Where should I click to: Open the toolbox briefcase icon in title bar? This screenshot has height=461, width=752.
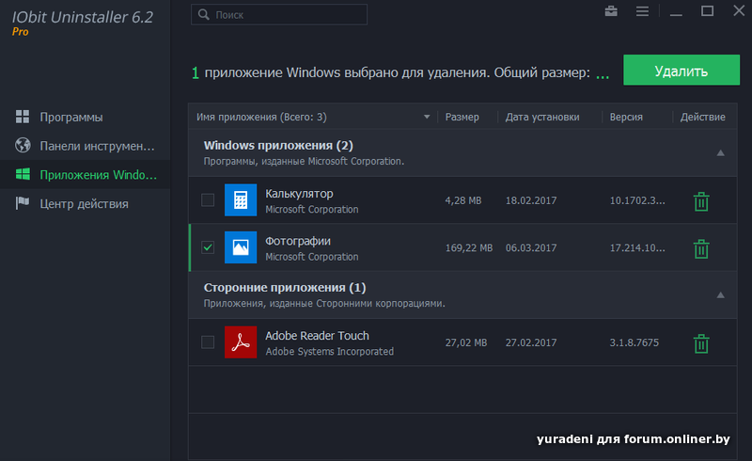611,11
